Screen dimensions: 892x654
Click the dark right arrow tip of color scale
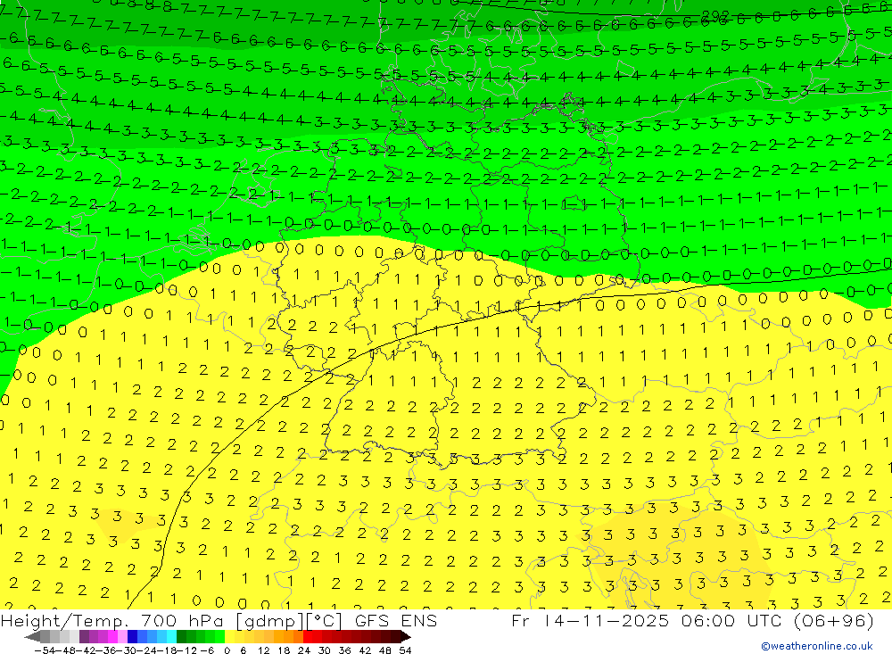pyautogui.click(x=405, y=637)
